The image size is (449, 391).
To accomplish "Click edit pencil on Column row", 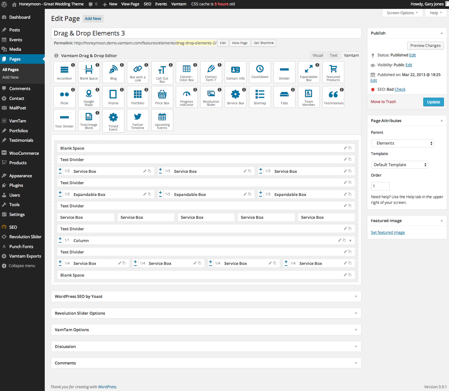I will 340,240.
